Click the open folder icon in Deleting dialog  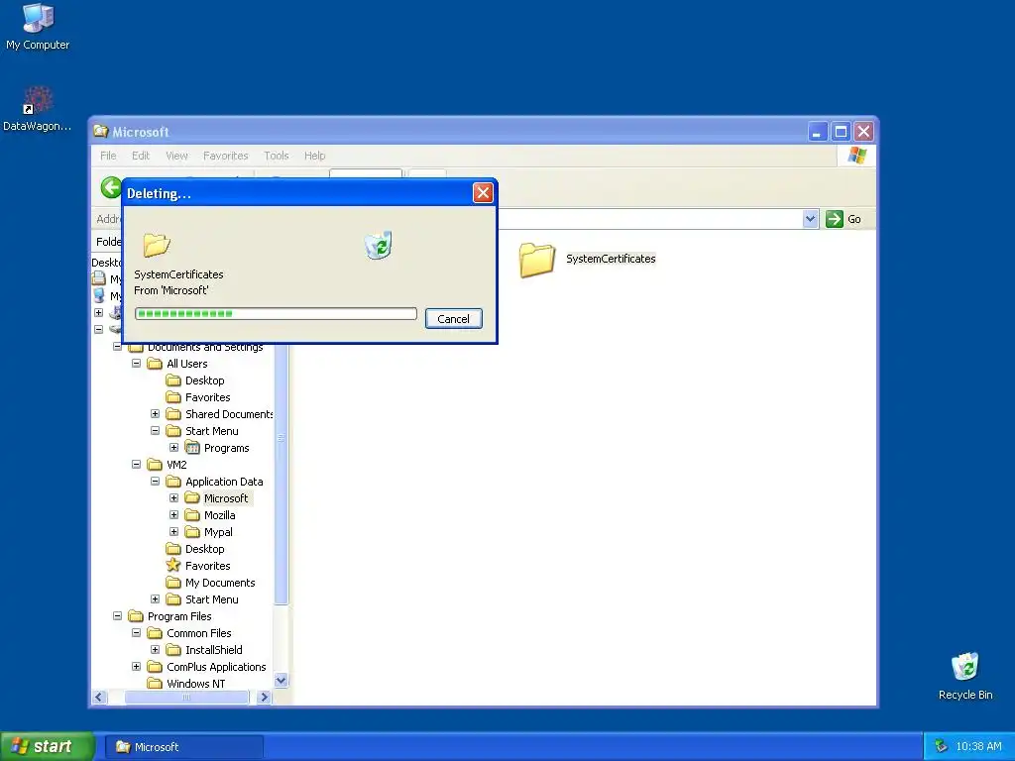pos(156,245)
